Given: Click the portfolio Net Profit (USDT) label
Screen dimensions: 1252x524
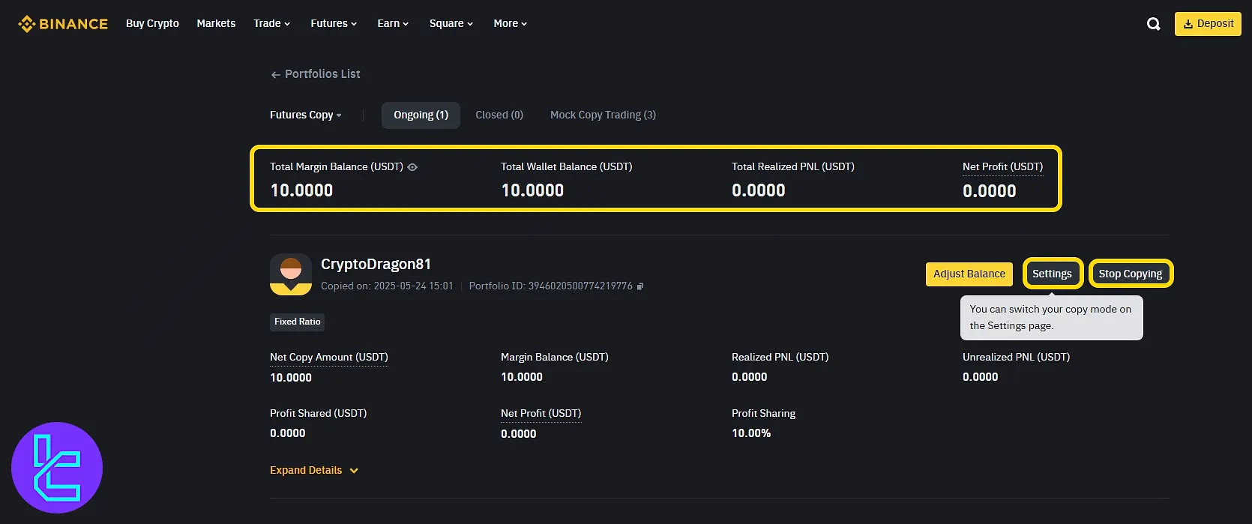Looking at the screenshot, I should click(x=541, y=414).
